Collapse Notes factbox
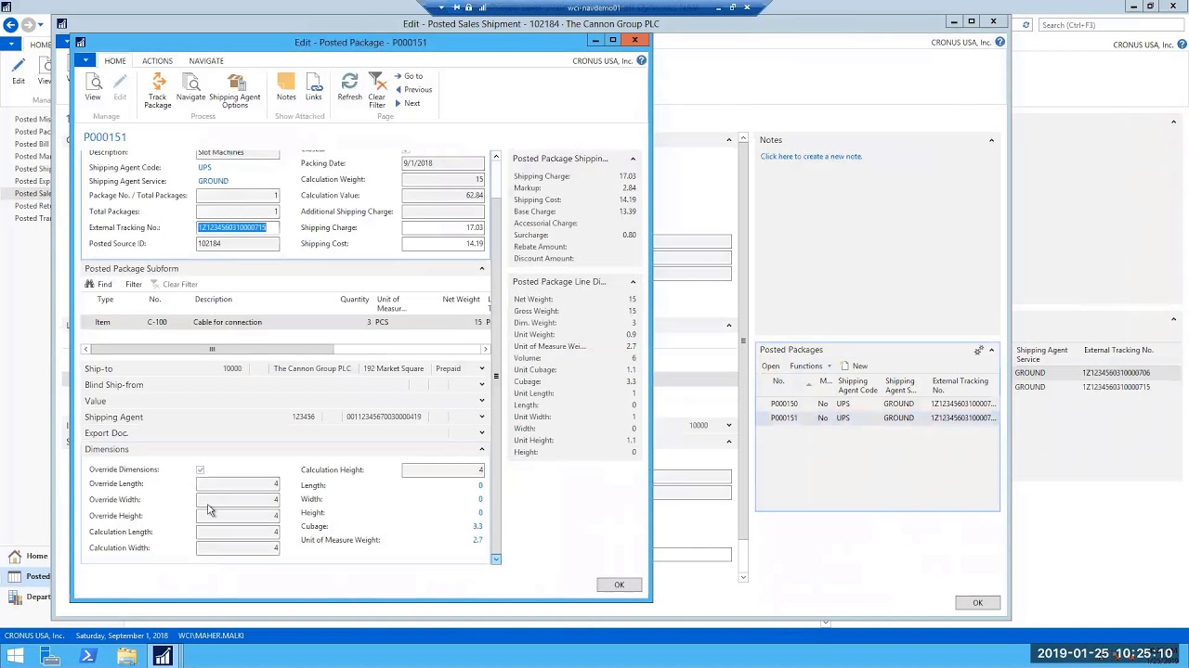1189x668 pixels. coord(991,140)
